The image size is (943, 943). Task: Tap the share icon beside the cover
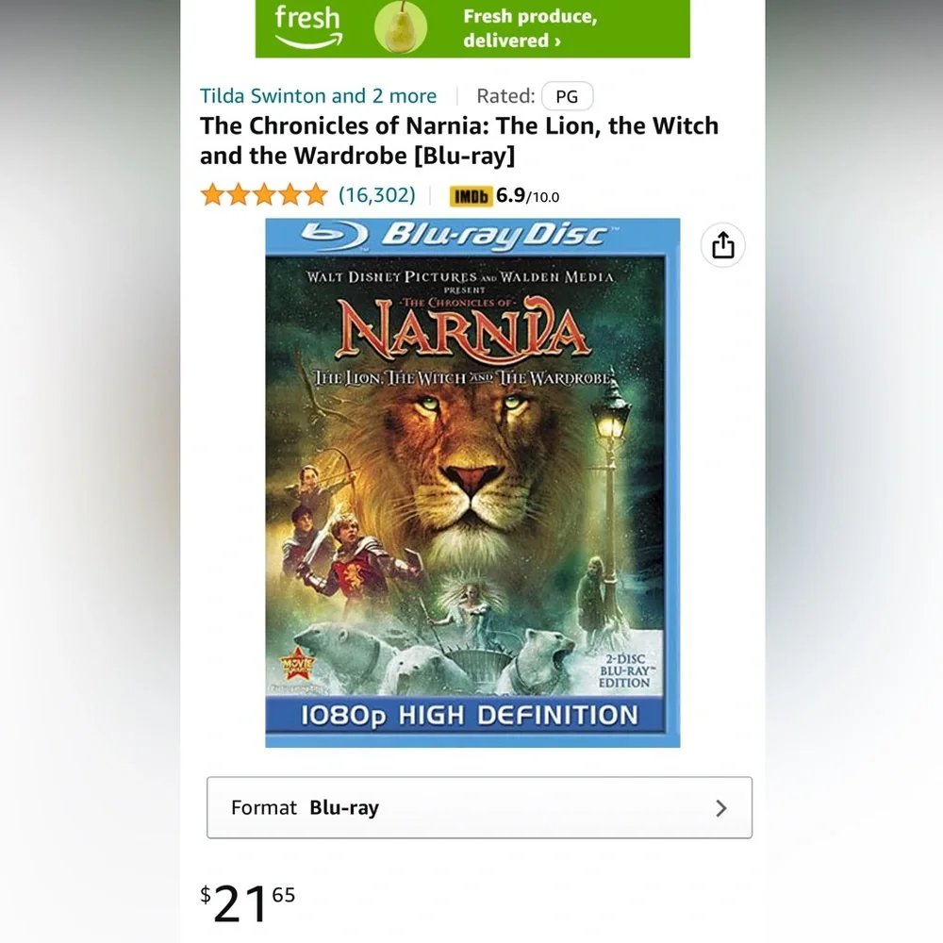pos(723,245)
